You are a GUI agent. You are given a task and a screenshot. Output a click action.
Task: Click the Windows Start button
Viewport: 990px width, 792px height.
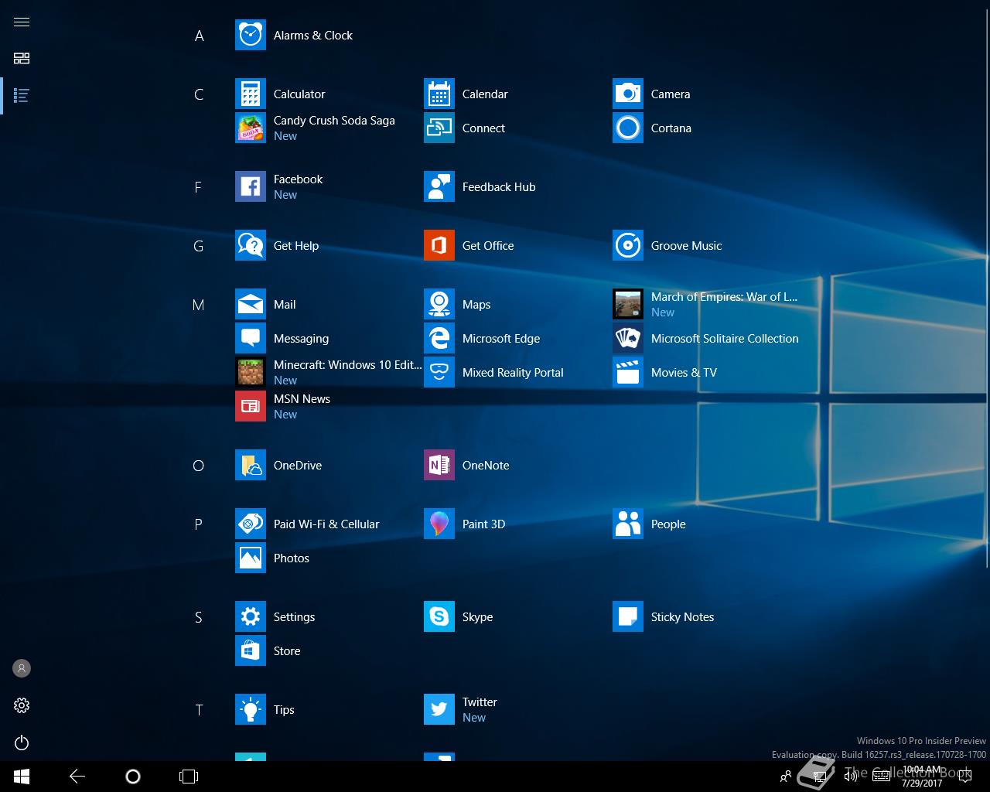(x=22, y=777)
